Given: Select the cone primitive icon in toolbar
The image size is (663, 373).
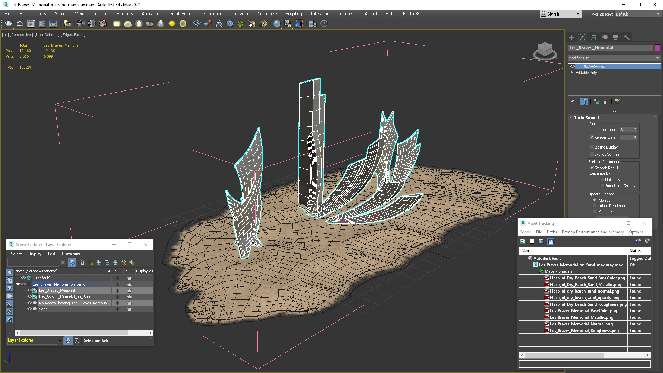Looking at the screenshot, I should click(161, 24).
